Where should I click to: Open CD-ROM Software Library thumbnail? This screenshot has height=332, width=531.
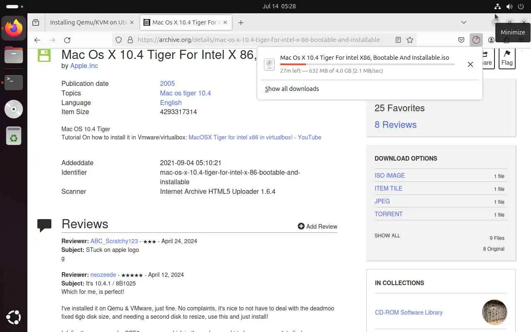coord(494,312)
